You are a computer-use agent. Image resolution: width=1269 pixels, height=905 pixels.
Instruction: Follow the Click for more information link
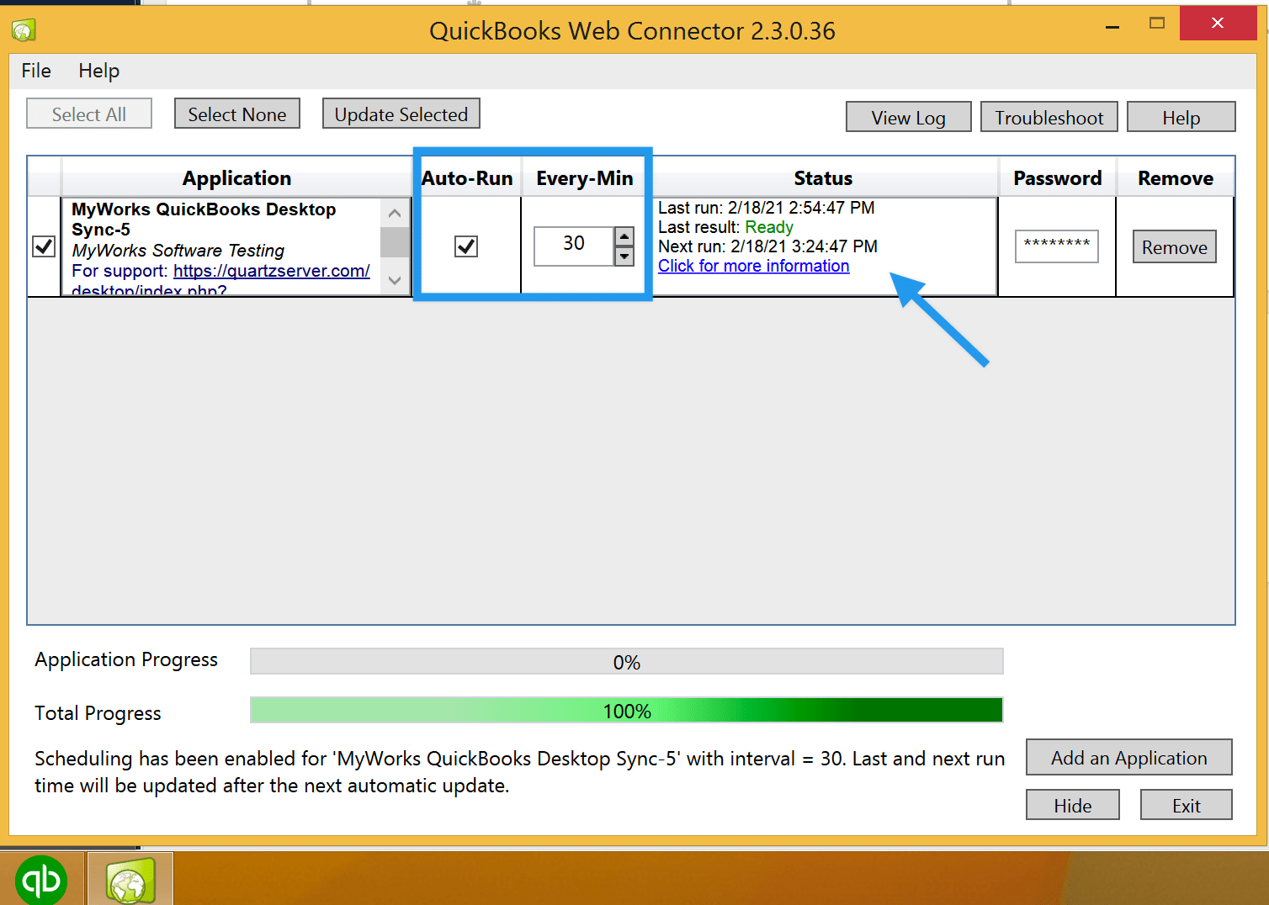point(753,266)
